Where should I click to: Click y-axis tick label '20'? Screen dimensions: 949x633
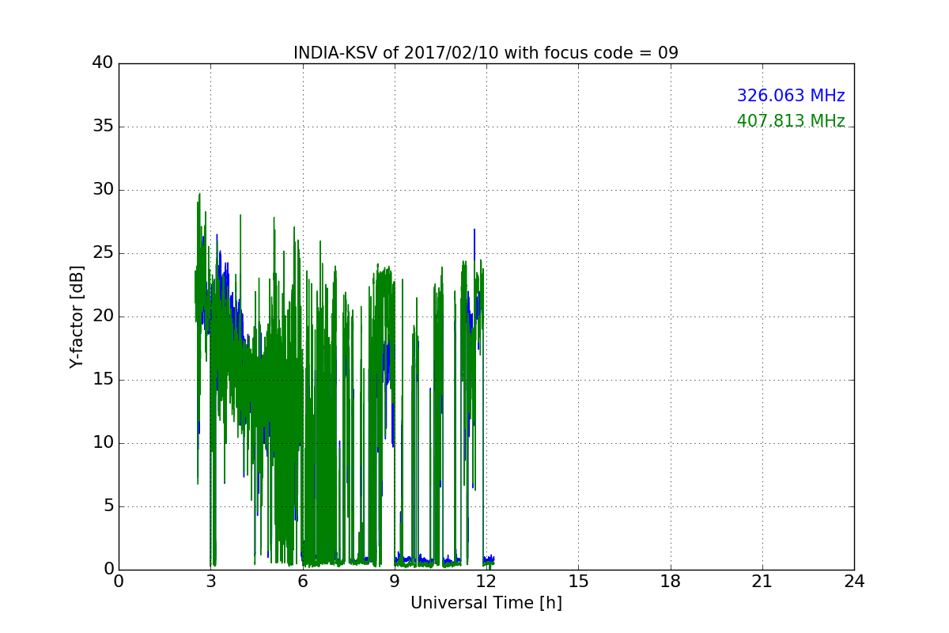(x=103, y=316)
